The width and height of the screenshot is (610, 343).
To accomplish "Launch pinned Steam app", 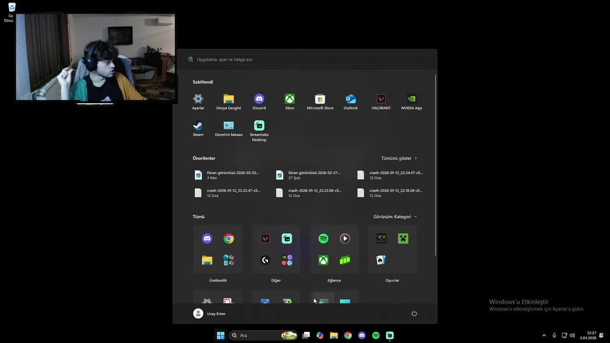I will click(x=198, y=128).
